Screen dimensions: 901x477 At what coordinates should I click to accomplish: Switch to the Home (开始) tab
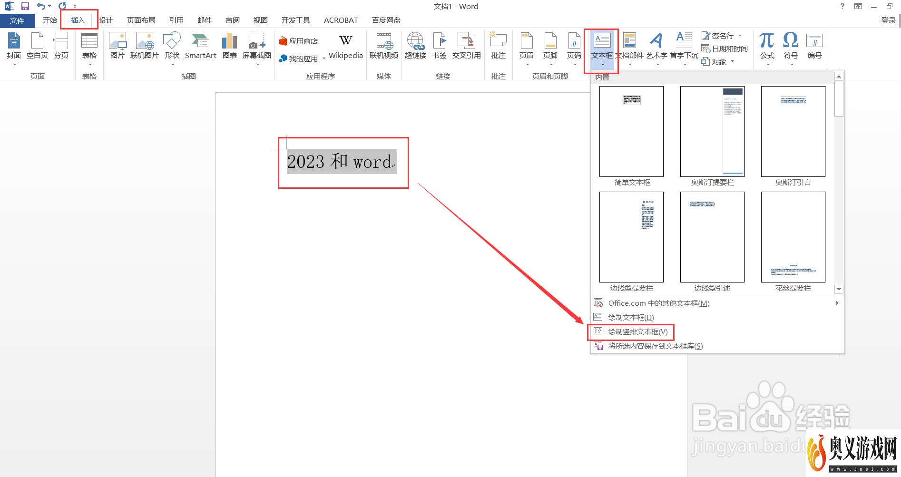49,20
